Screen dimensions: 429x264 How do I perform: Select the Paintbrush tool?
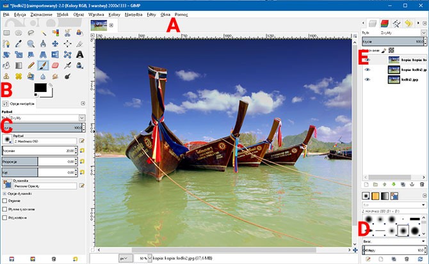pos(44,66)
